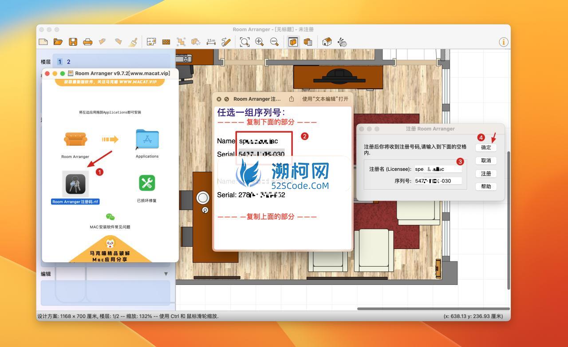The width and height of the screenshot is (568, 347).
Task: Print the design with the printer icon
Action: click(x=88, y=42)
